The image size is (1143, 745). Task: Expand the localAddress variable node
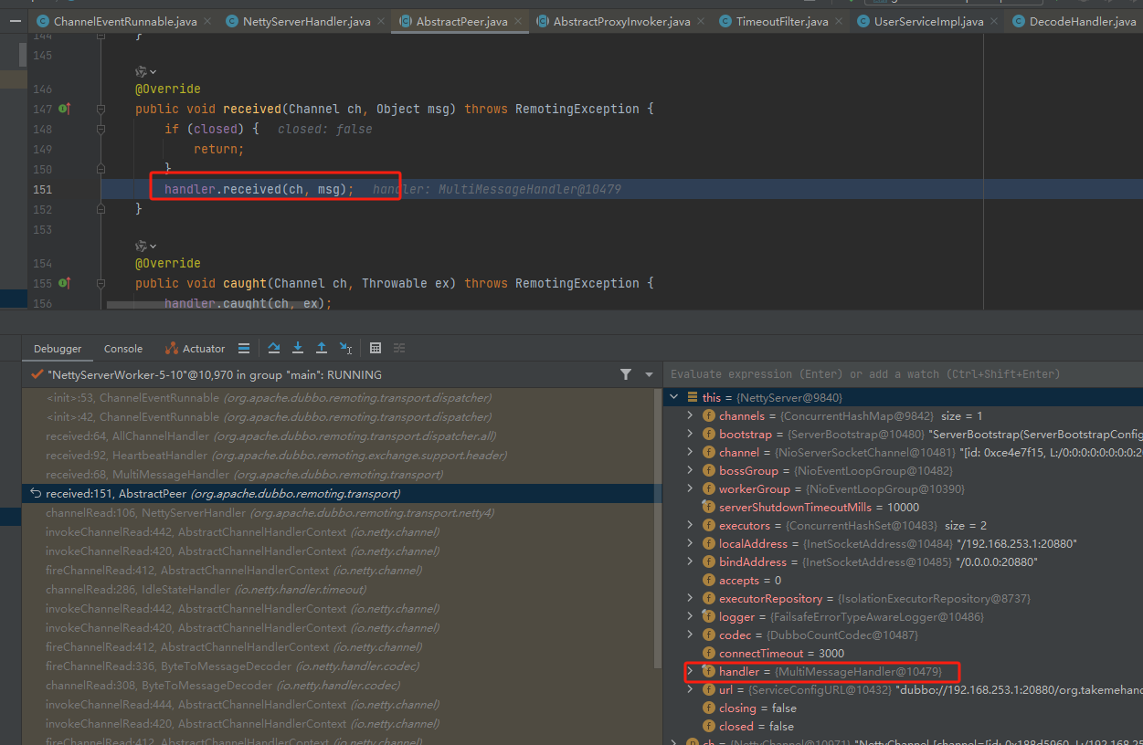[x=692, y=543]
